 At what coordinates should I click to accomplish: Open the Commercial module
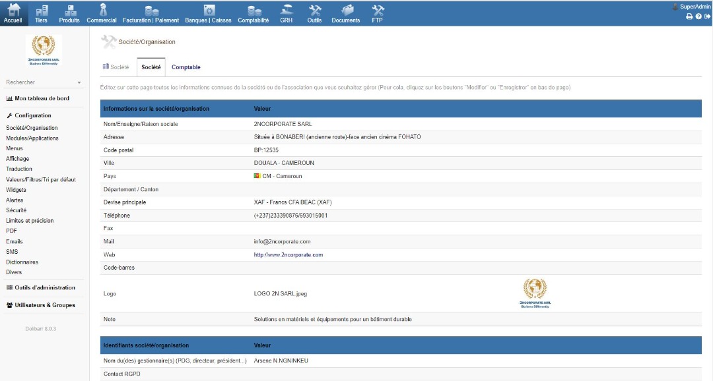click(x=102, y=11)
